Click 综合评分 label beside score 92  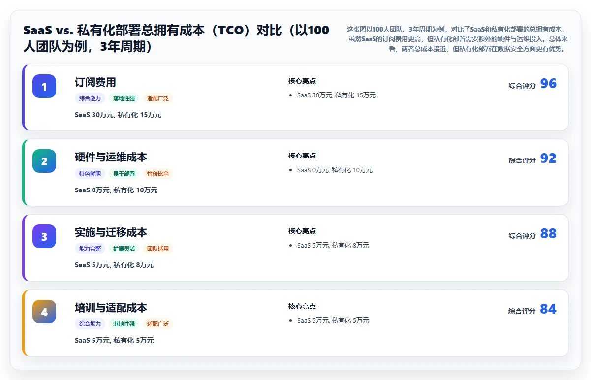(x=522, y=160)
